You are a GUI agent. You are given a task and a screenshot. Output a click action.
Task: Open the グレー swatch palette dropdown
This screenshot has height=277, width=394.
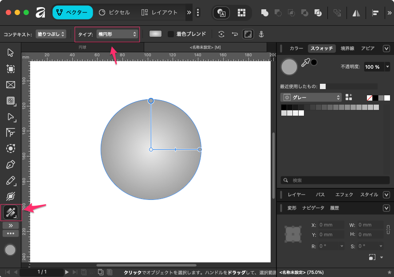tap(311, 97)
